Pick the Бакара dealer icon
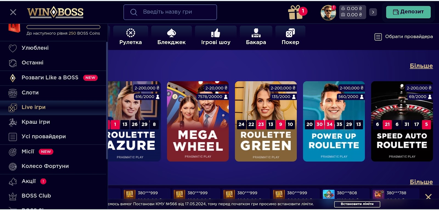The width and height of the screenshot is (439, 210). click(256, 33)
